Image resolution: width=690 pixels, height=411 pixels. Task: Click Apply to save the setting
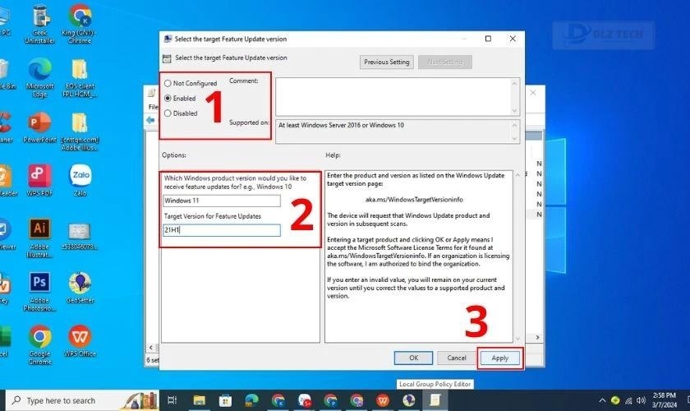500,358
